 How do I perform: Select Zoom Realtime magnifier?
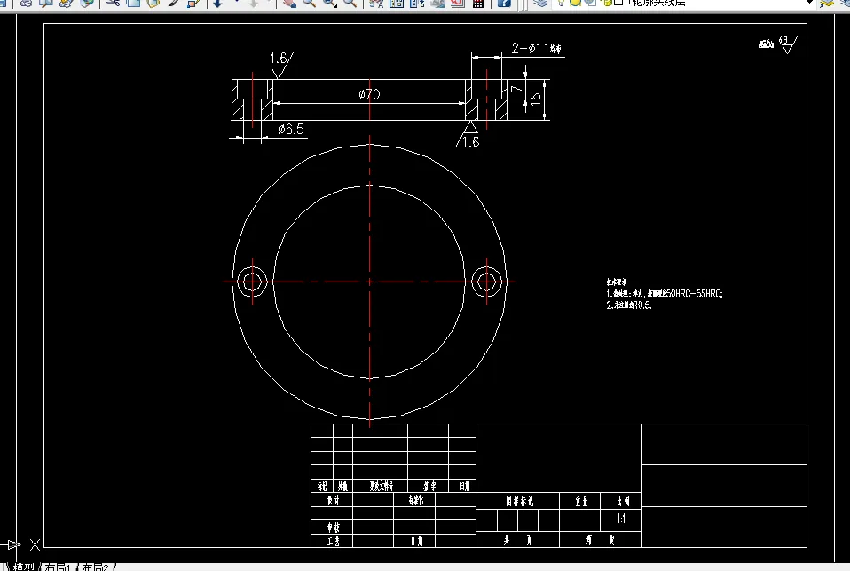(309, 3)
